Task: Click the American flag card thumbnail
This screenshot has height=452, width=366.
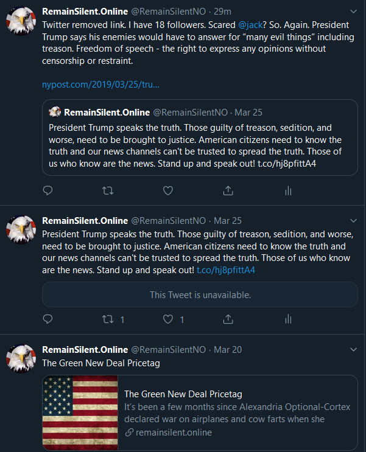Action: [x=80, y=412]
